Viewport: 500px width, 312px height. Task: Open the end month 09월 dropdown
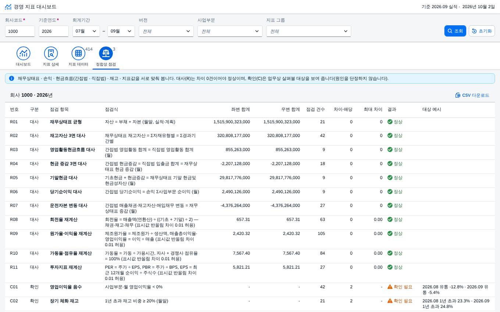click(x=121, y=31)
